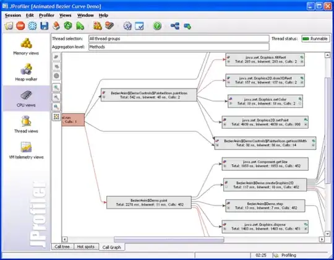The image size is (334, 260).
Task: Click the green recycle garbage collector icon
Action: click(68, 26)
